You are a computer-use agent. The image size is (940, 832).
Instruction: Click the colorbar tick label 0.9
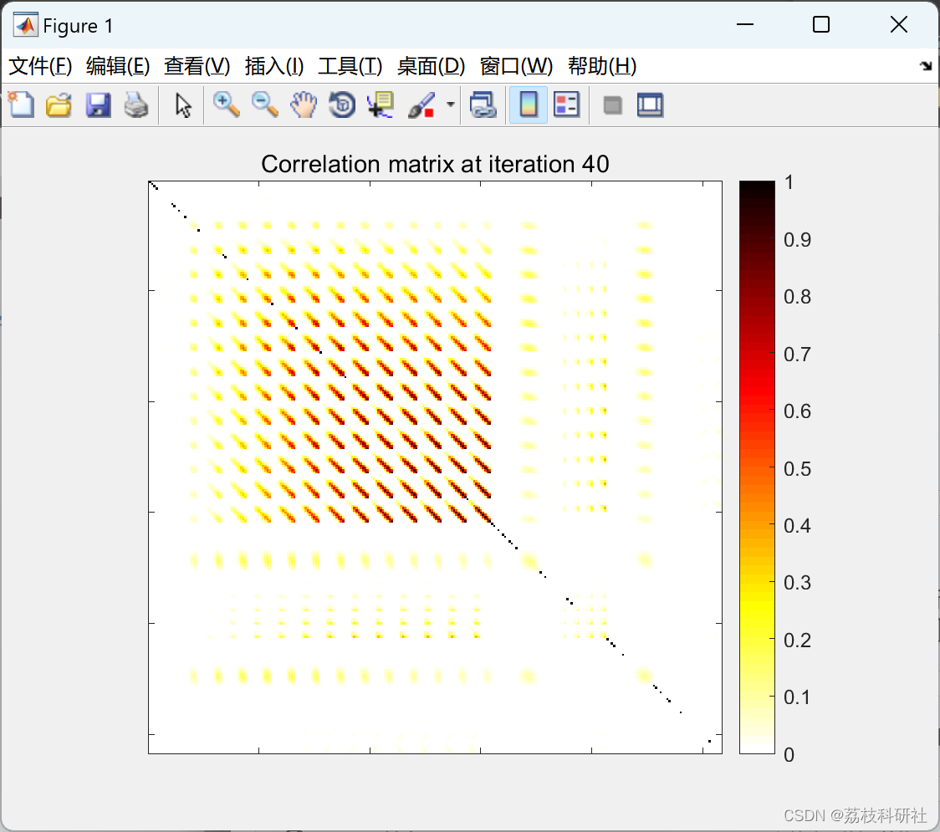(797, 240)
